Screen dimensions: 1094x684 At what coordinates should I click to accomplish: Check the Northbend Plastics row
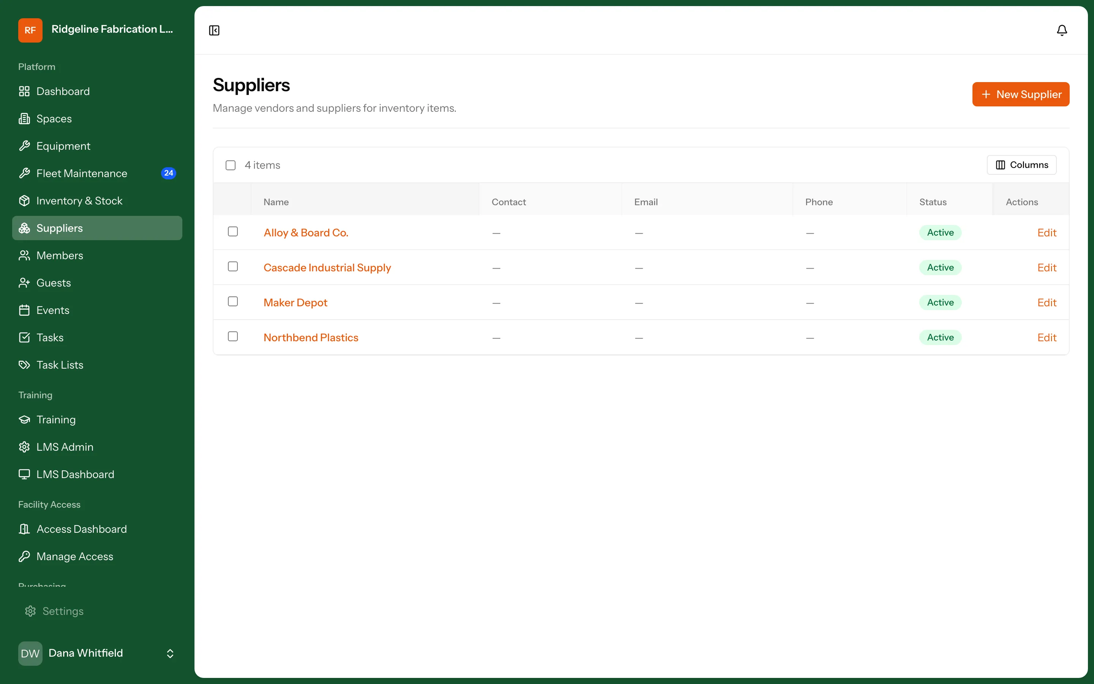click(233, 337)
